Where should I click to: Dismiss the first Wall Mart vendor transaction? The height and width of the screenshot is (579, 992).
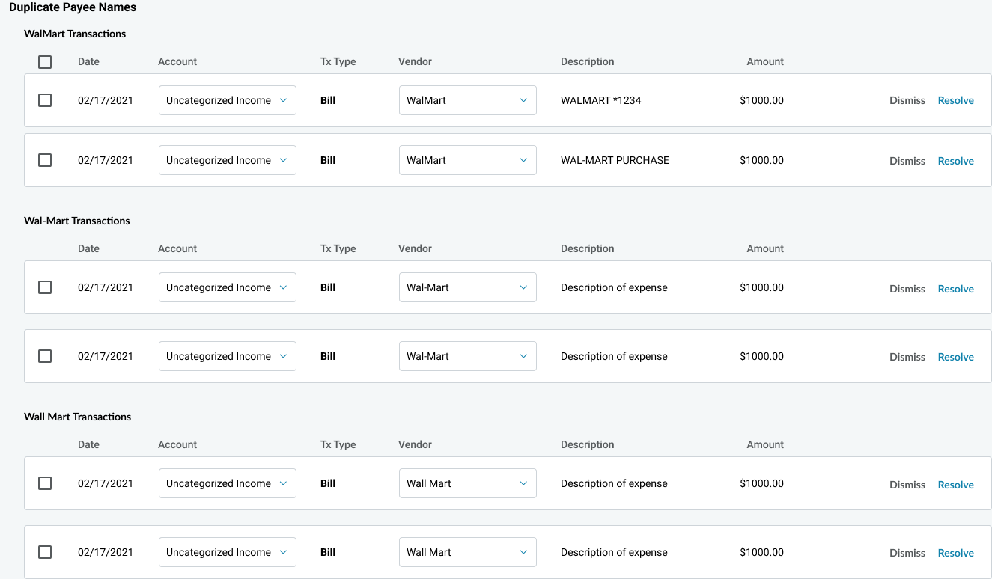coord(907,485)
